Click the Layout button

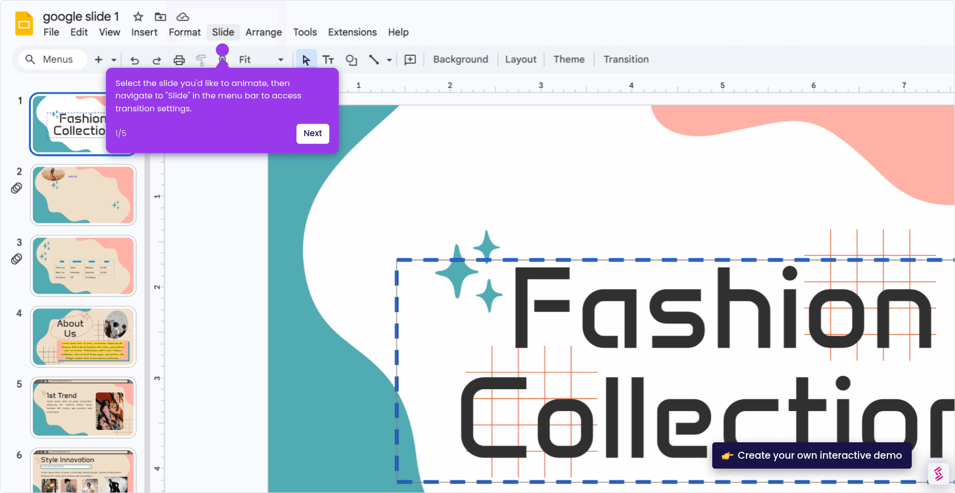pyautogui.click(x=521, y=60)
